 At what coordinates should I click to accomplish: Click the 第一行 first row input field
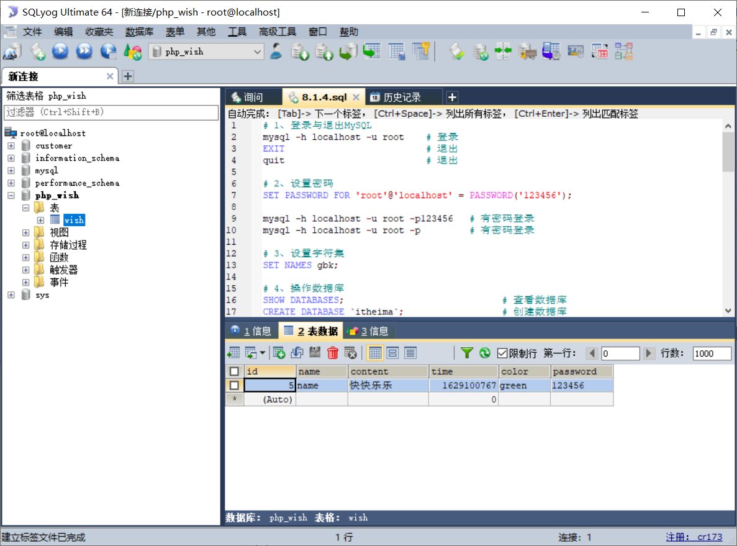[620, 353]
